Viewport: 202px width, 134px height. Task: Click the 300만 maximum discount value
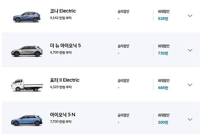pos(163,122)
